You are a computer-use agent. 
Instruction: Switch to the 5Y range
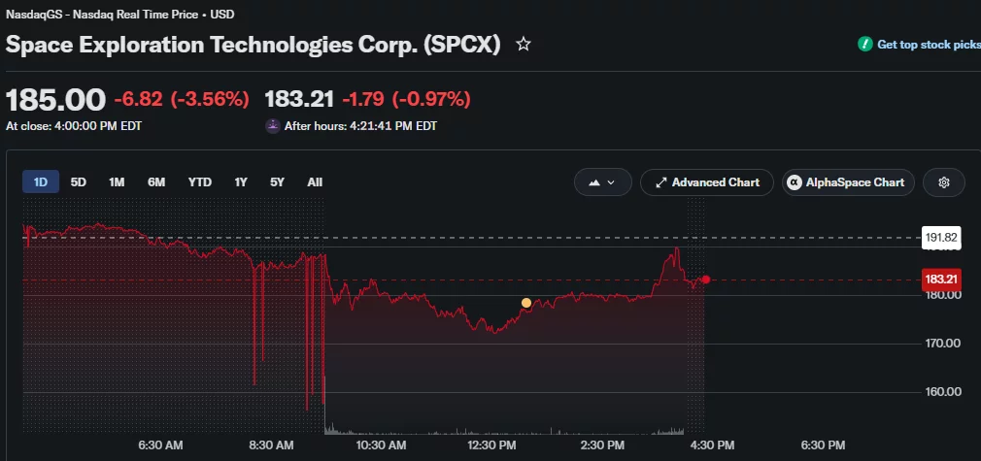[x=277, y=182]
